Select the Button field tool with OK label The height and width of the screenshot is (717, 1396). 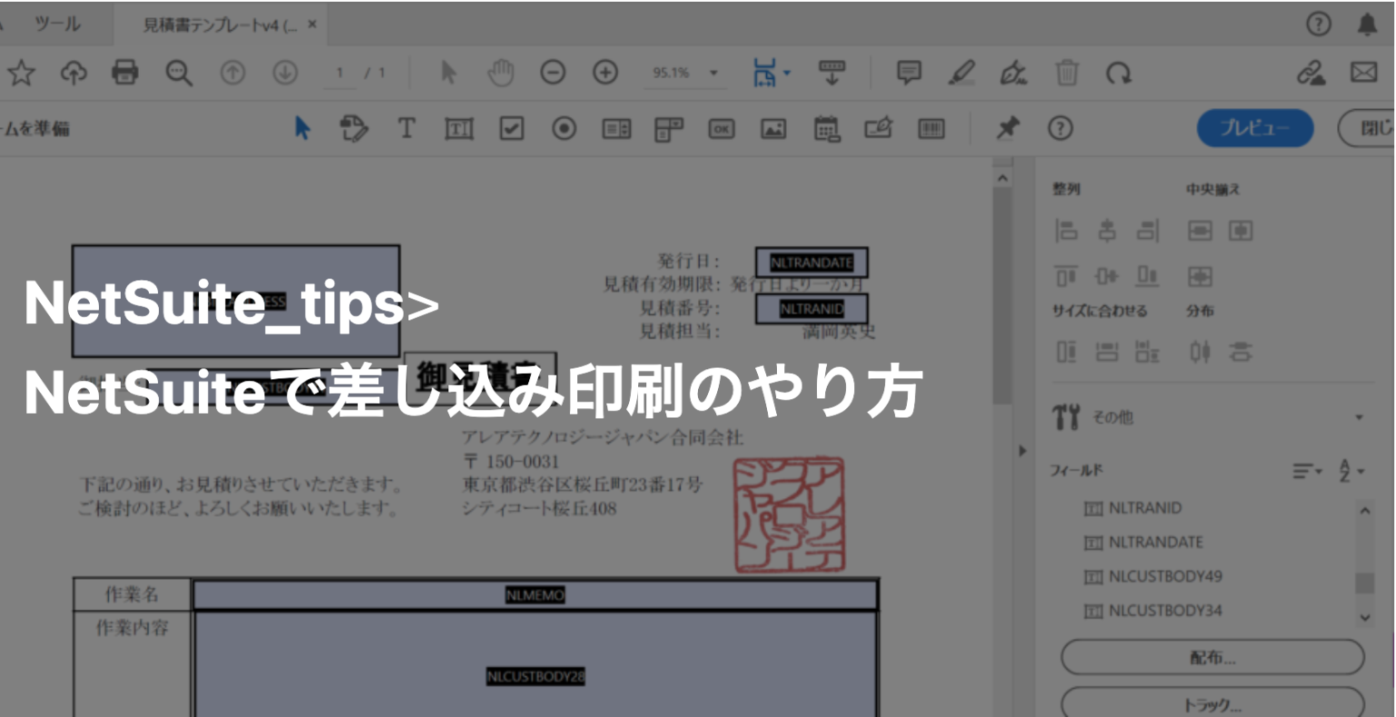(721, 128)
